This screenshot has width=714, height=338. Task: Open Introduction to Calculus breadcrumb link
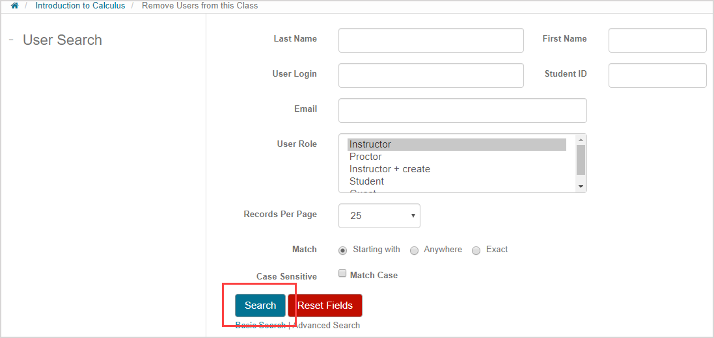(80, 6)
